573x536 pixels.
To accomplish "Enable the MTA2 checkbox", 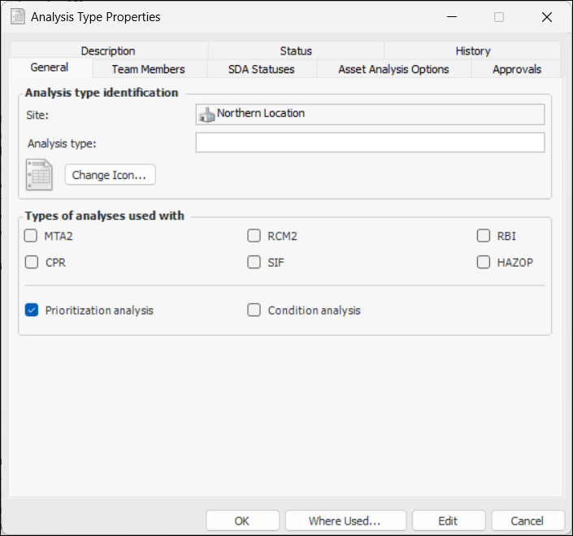I will click(32, 237).
